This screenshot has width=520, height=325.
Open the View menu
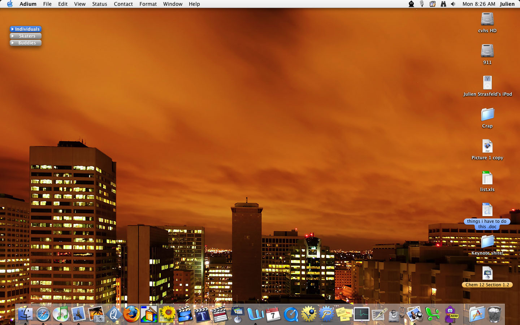click(x=80, y=4)
